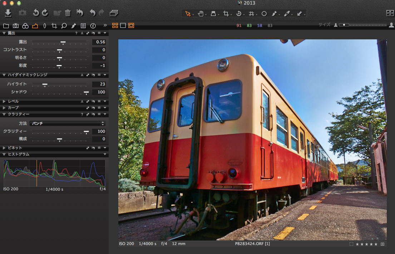Toggle the proof margin viewer mode
Image resolution: width=395 pixels, height=254 pixels.
131,25
